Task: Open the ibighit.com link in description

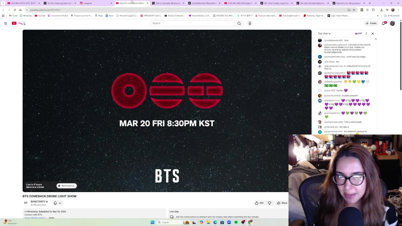Action: [x=35, y=218]
